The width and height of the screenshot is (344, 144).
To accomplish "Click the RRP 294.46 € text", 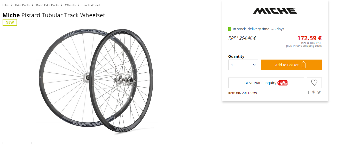I will tap(242, 38).
